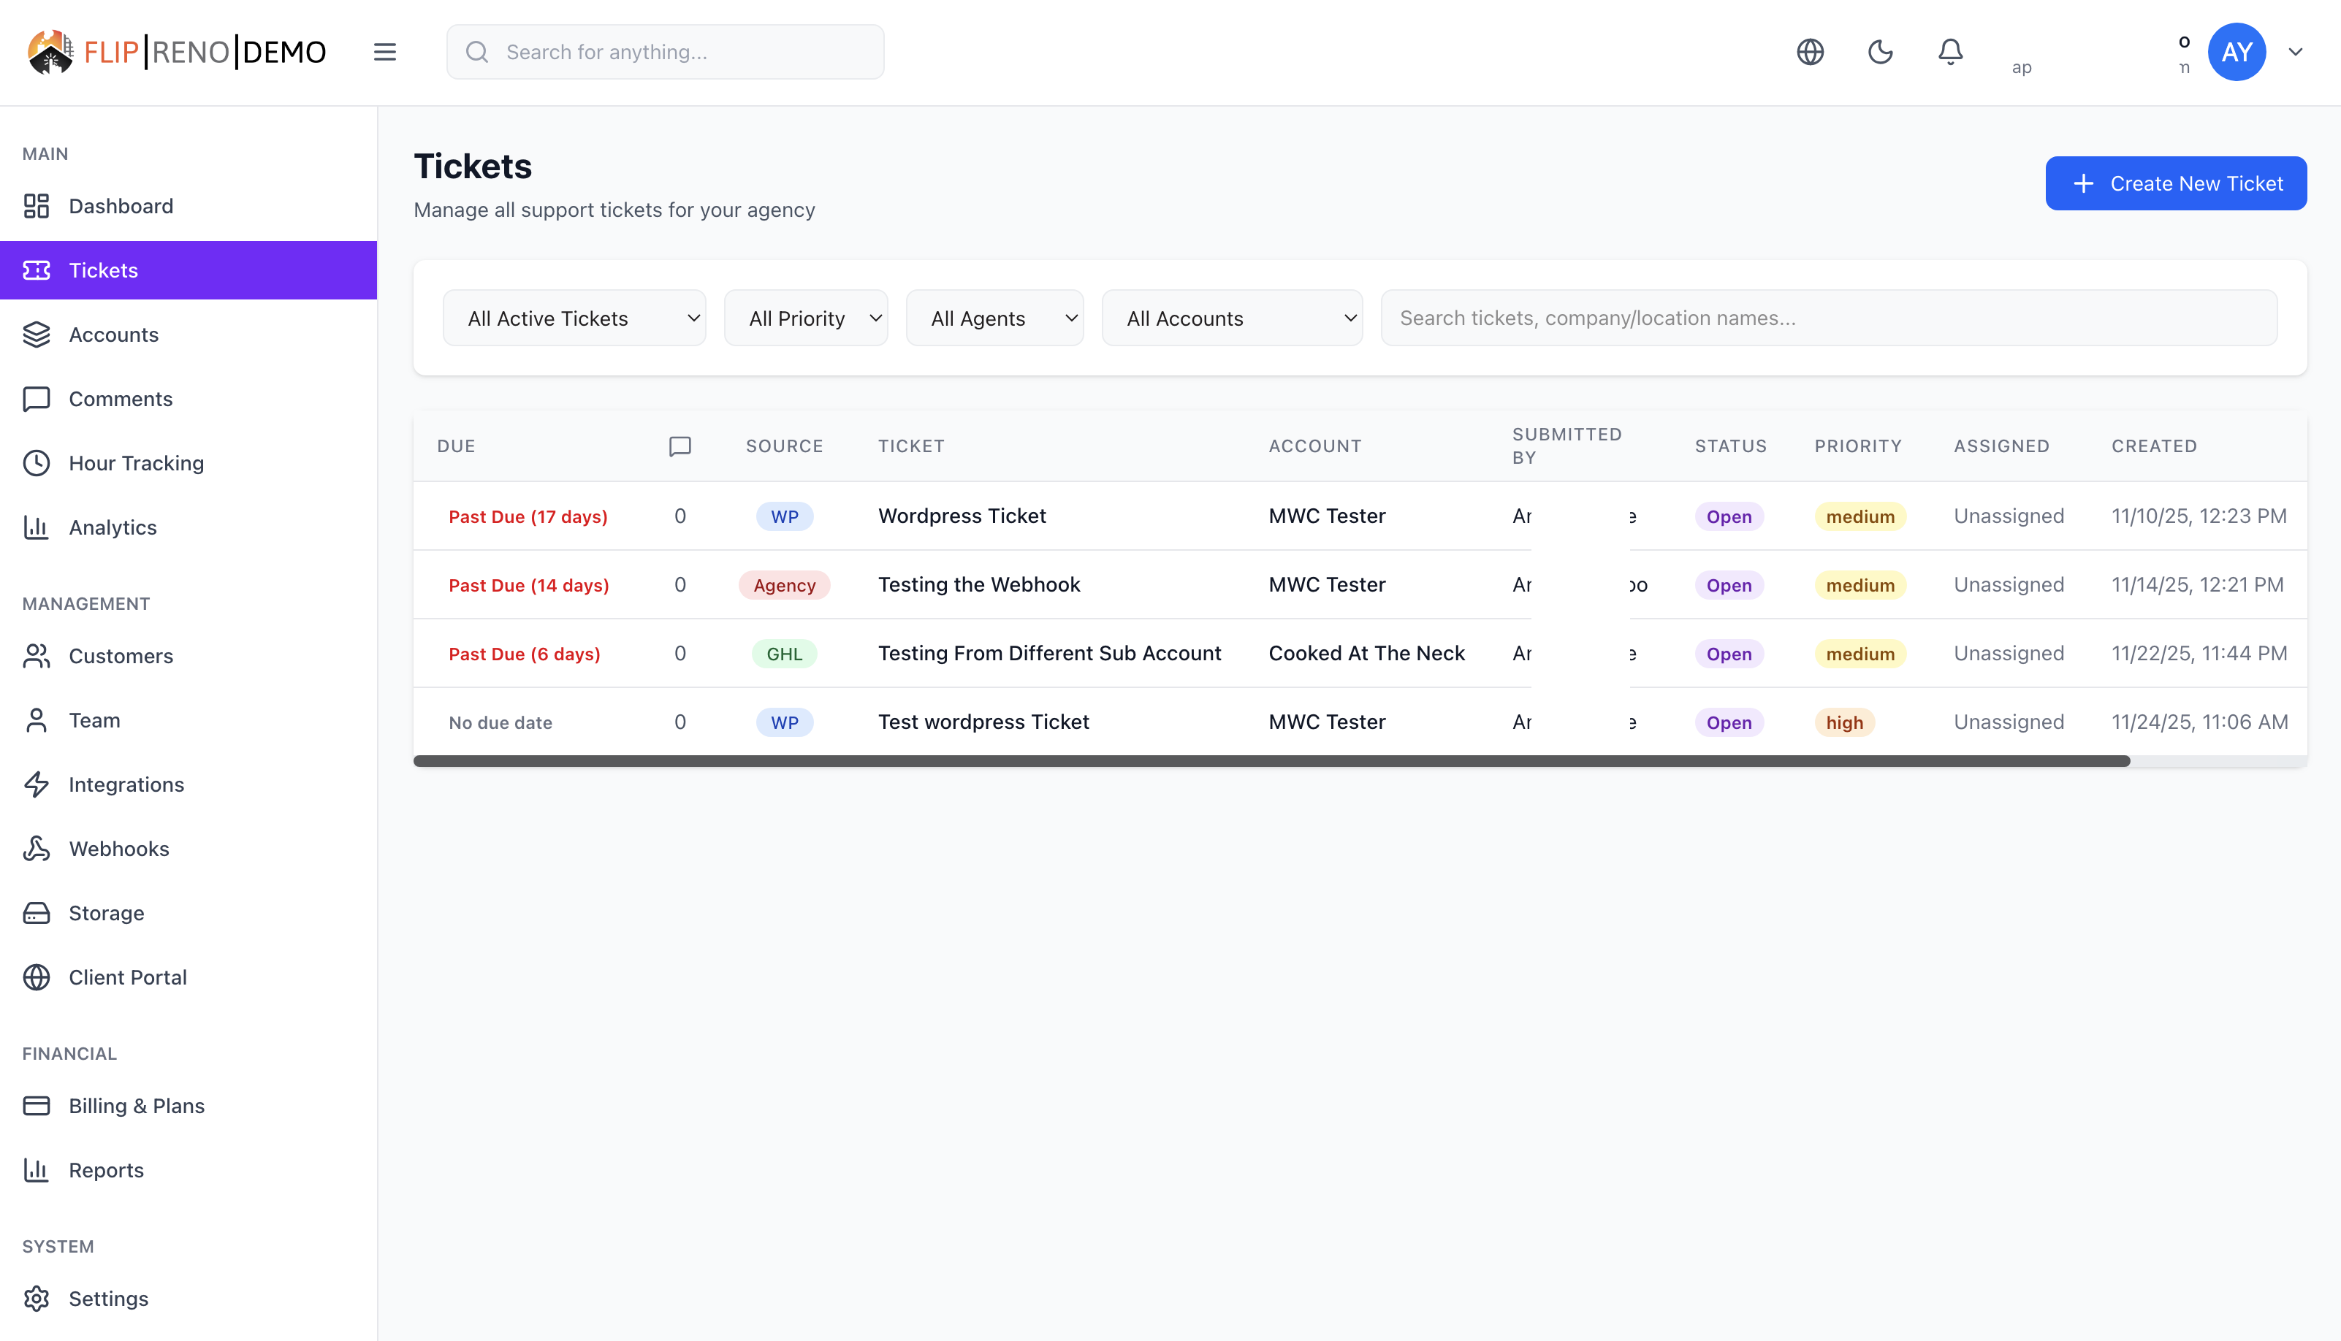Click the comments column header icon
This screenshot has height=1341, width=2341.
[680, 447]
